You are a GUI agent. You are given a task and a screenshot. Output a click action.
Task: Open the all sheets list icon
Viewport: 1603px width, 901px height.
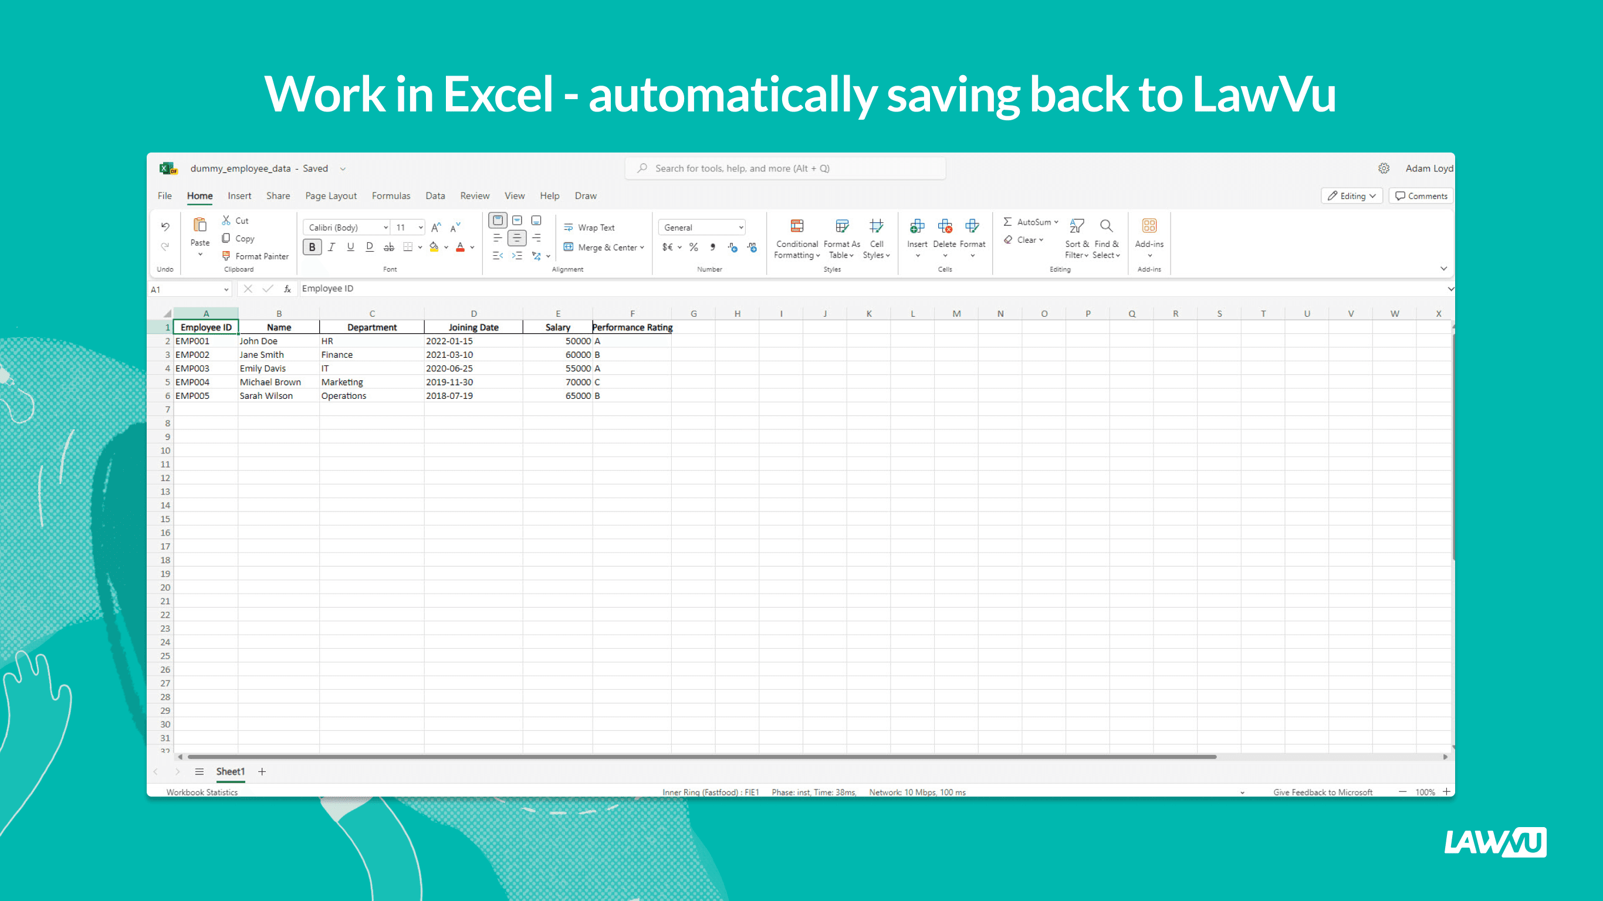[x=199, y=771]
